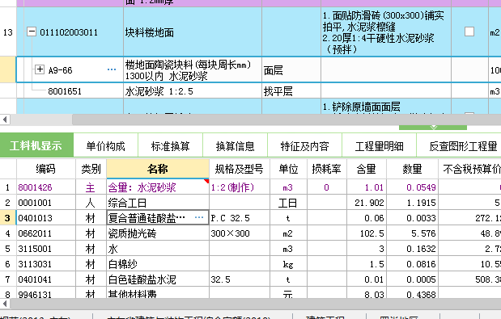This screenshot has height=319, width=501.
Task: Select the 面层 cell
Action: (291, 69)
